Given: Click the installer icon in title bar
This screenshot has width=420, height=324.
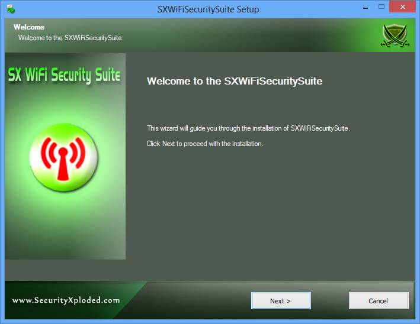Looking at the screenshot, I should [x=11, y=9].
